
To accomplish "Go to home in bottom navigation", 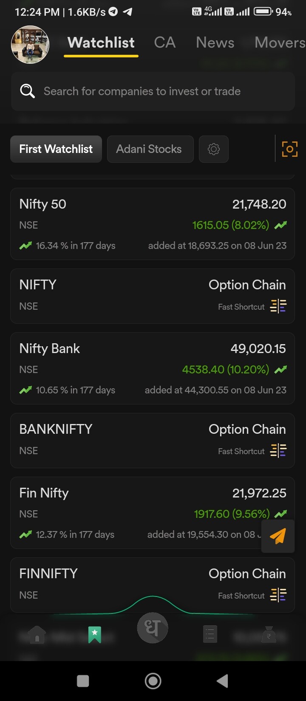I will tap(37, 635).
